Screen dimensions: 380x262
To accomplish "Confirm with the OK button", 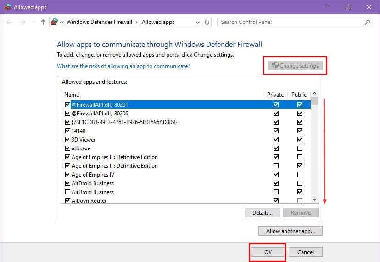I will (x=268, y=252).
